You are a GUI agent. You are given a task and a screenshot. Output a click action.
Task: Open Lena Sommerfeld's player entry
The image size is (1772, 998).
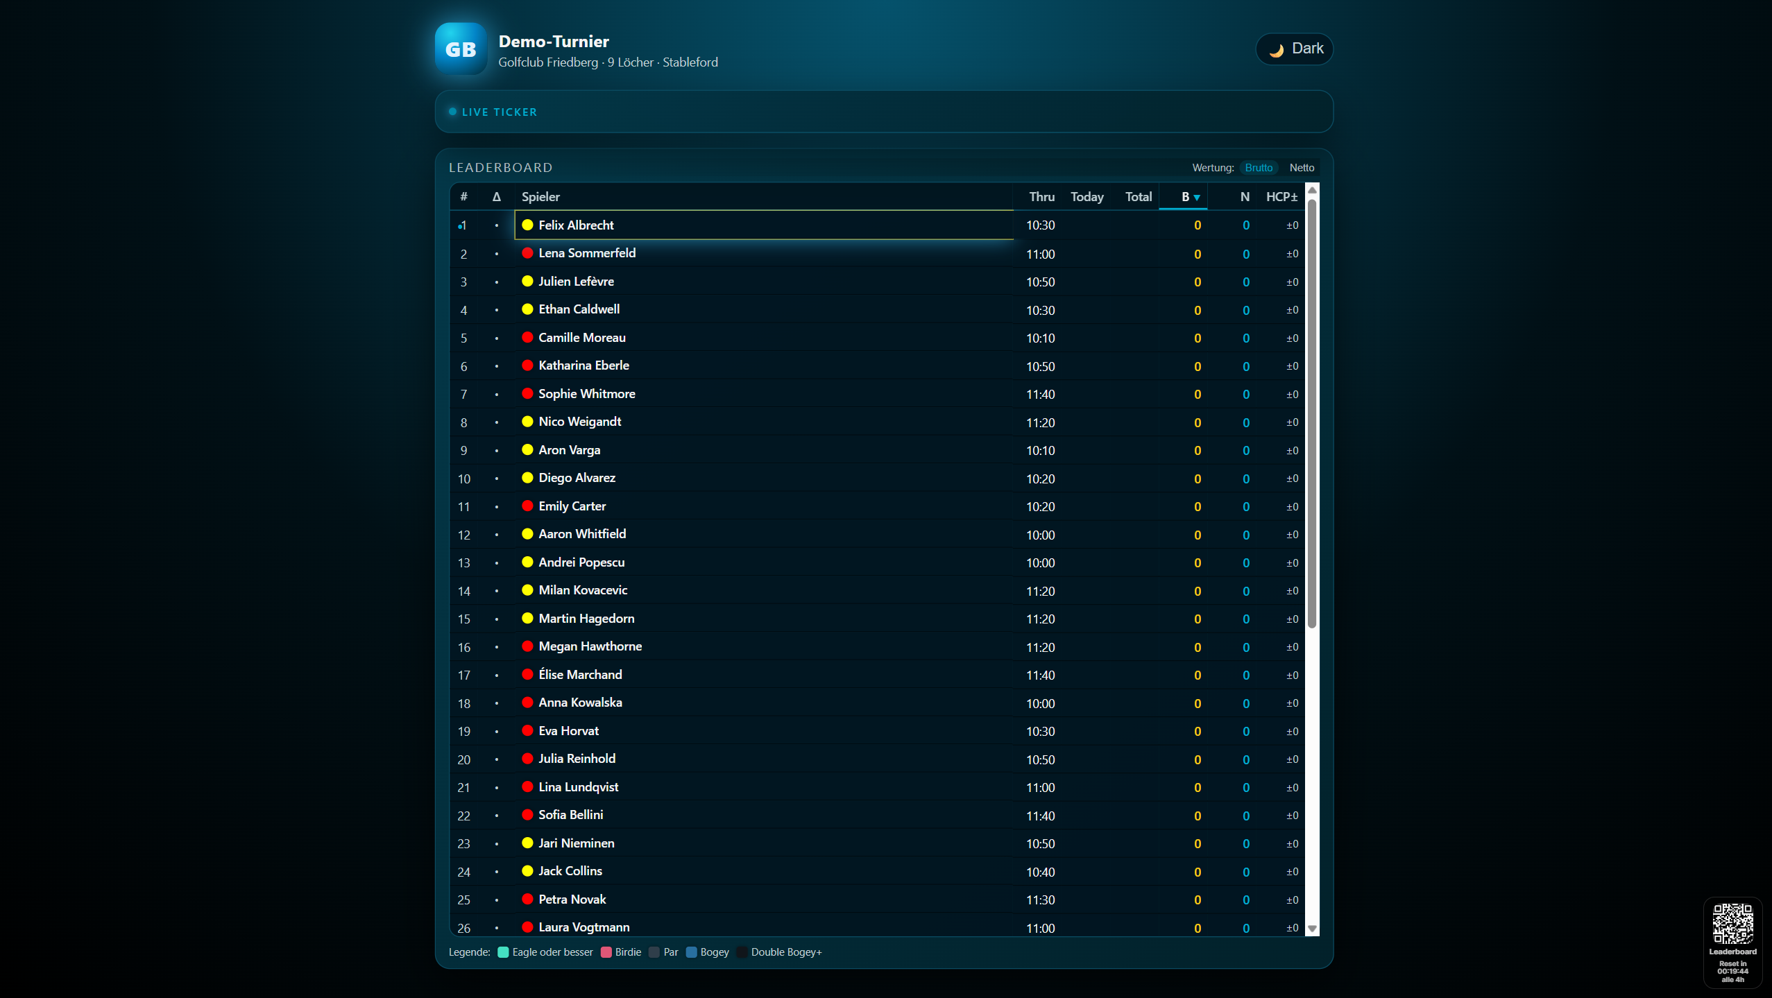tap(587, 252)
